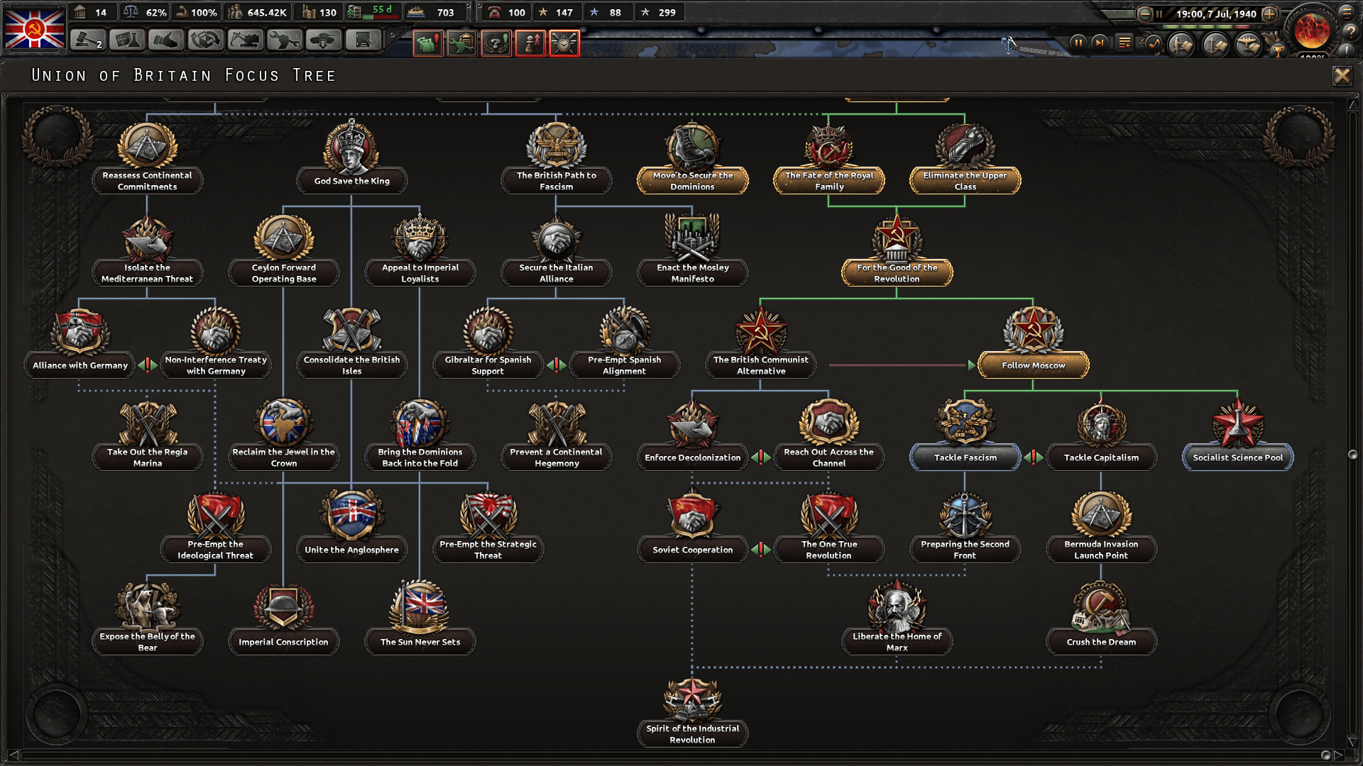
Task: Click the air war plans airplane icon
Action: [1247, 43]
